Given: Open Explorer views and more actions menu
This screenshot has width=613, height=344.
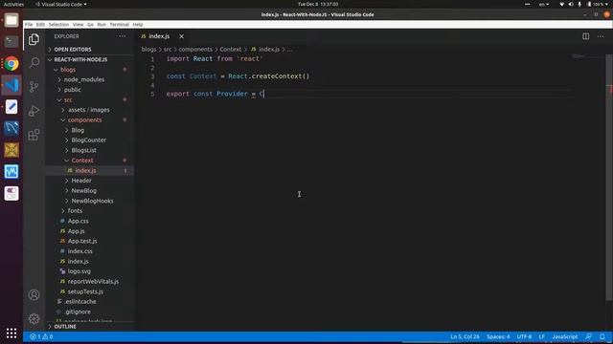Looking at the screenshot, I should pyautogui.click(x=122, y=36).
